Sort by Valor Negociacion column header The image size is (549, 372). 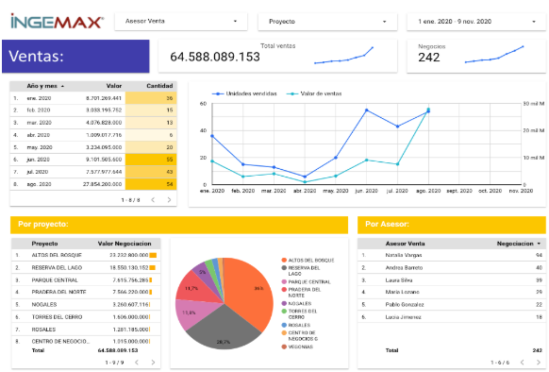point(125,244)
